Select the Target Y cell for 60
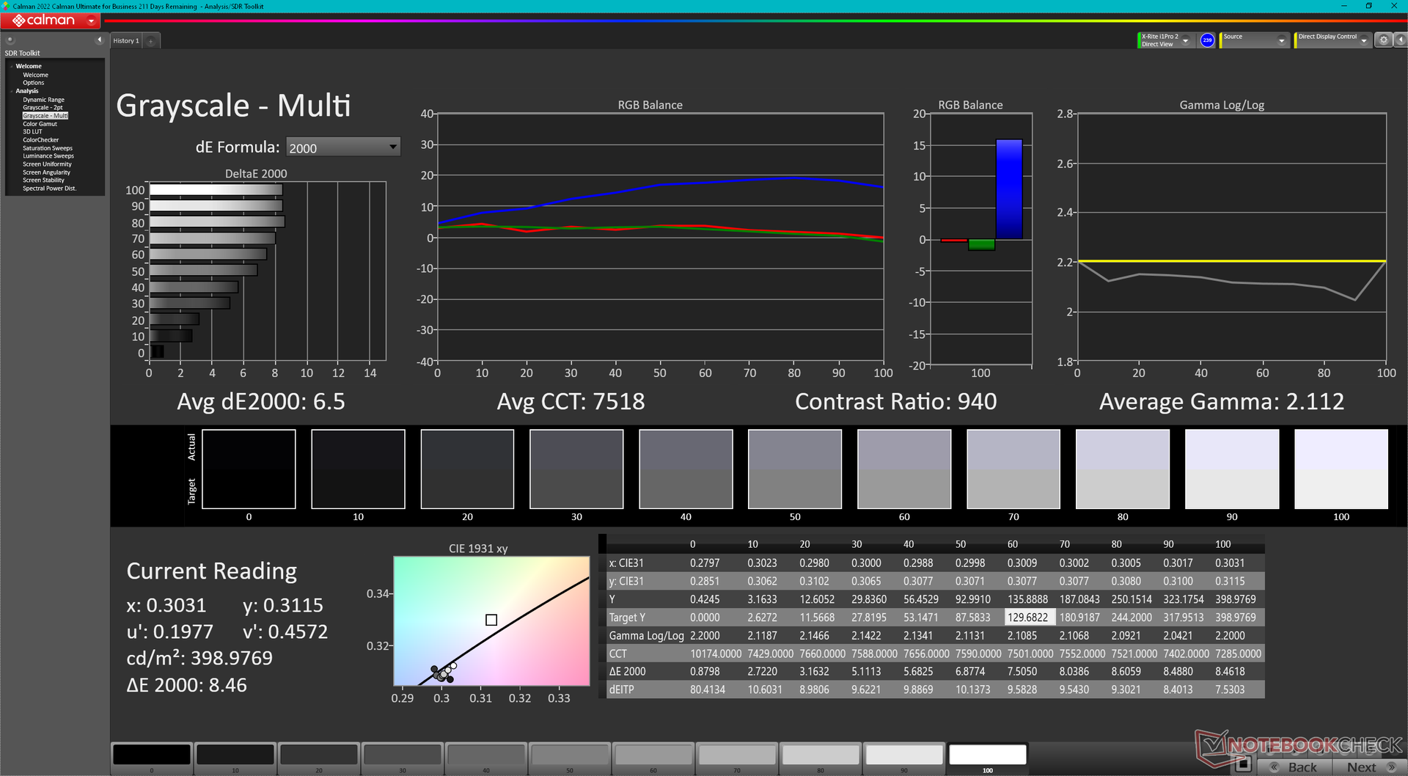 point(1028,618)
